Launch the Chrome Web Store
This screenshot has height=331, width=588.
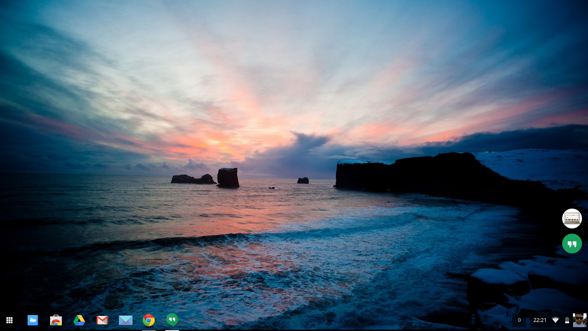pos(56,320)
